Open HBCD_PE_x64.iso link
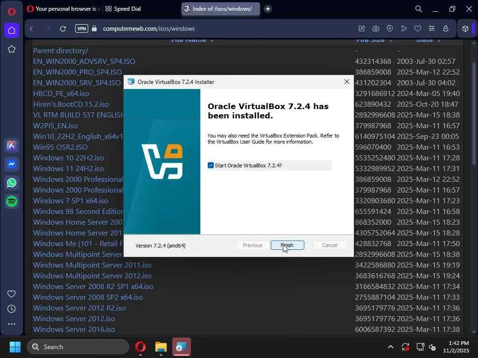The image size is (478, 358). 61,93
